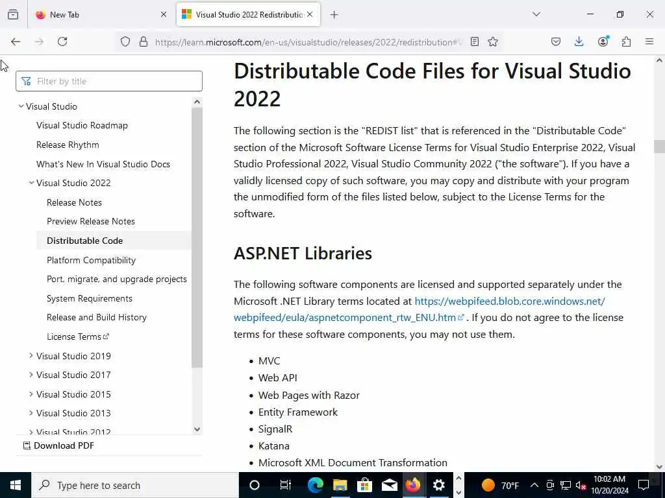The width and height of the screenshot is (665, 498).
Task: Open the downloads panel
Action: point(579,41)
